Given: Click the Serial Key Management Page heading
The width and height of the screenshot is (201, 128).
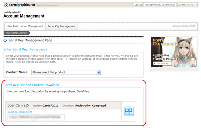Looking at the screenshot, I should pos(30,40).
